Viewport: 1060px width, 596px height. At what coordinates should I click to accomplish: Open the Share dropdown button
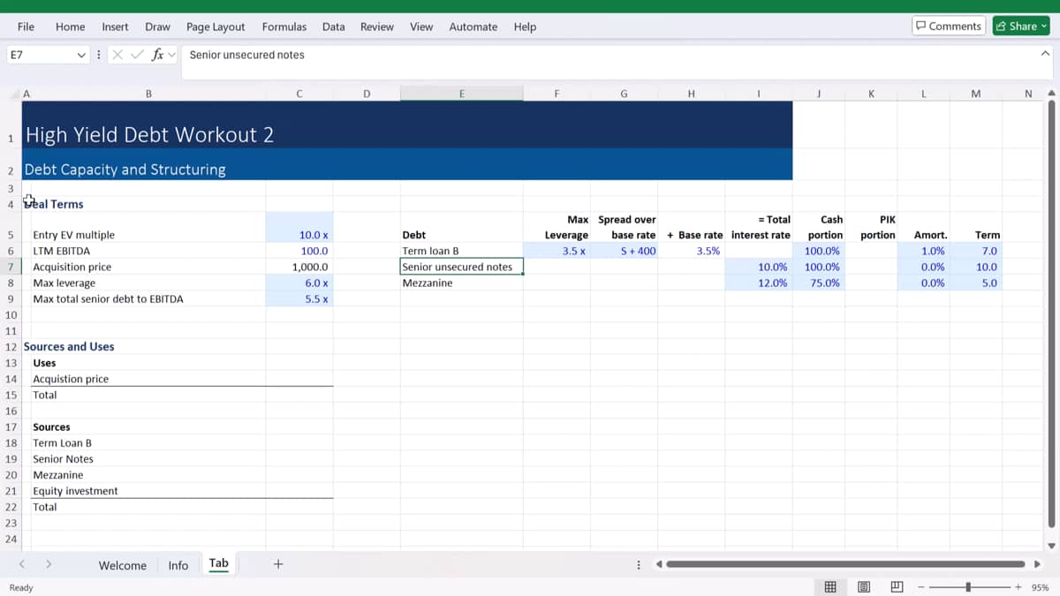(x=1020, y=26)
